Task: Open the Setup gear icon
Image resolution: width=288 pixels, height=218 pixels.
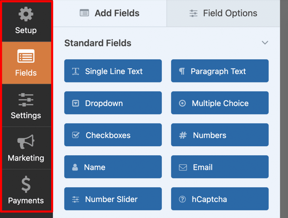Action: tap(26, 14)
